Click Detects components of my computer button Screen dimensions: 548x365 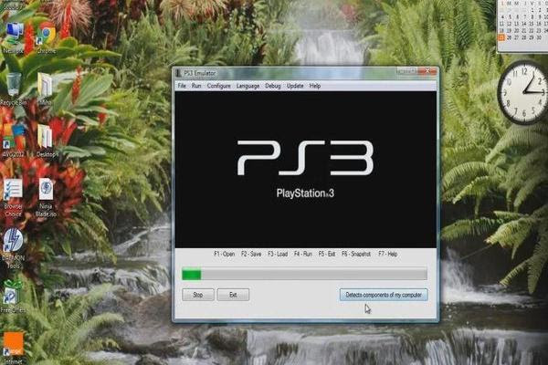(x=384, y=295)
